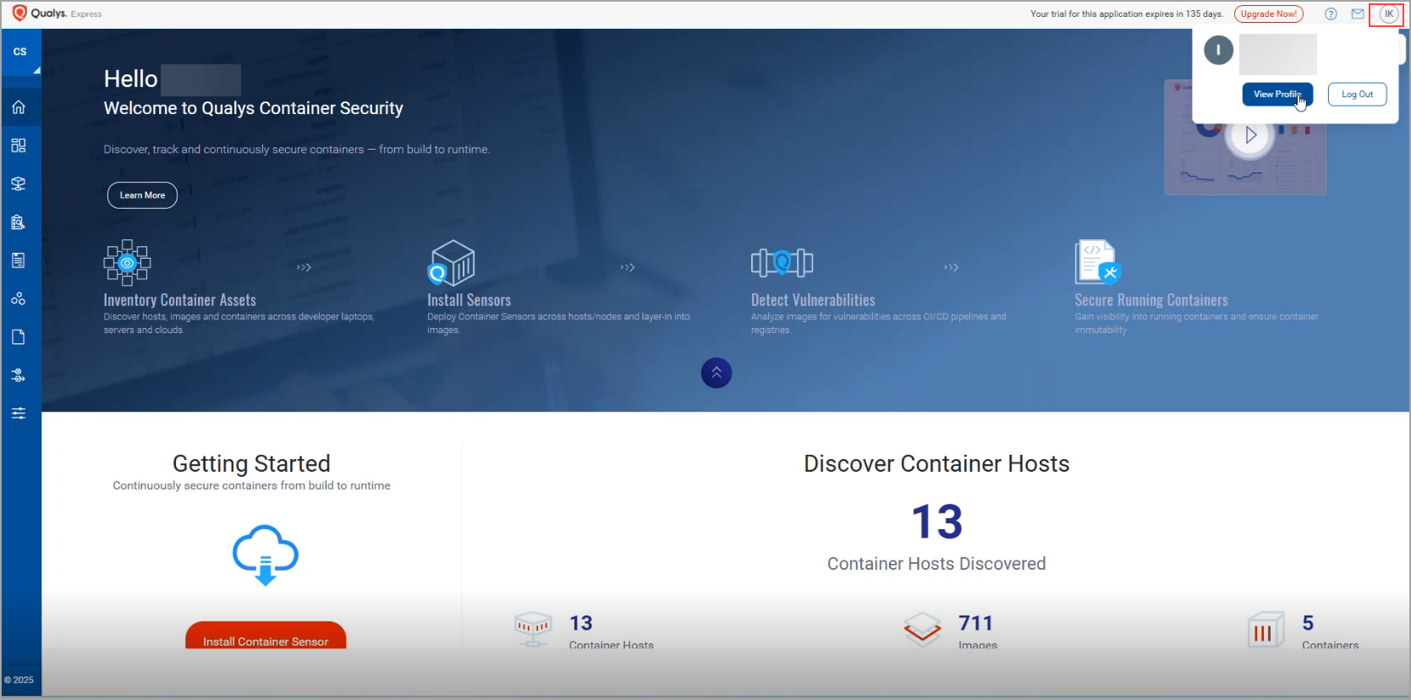1411x700 pixels.
Task: Open the CS module picker
Action: click(x=20, y=52)
